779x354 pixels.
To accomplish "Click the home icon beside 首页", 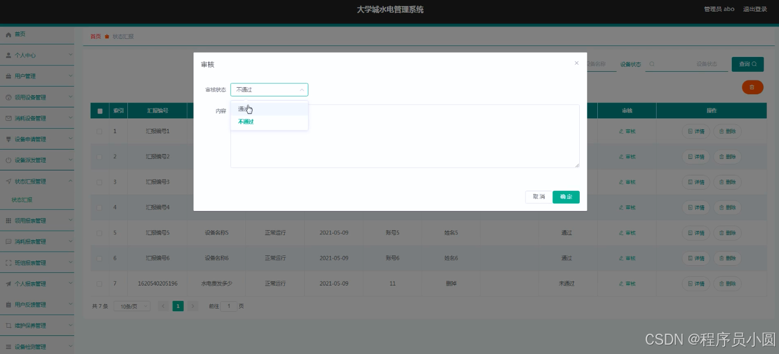I will (x=8, y=34).
